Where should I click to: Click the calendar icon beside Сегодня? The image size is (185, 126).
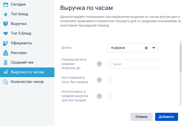click(6, 5)
